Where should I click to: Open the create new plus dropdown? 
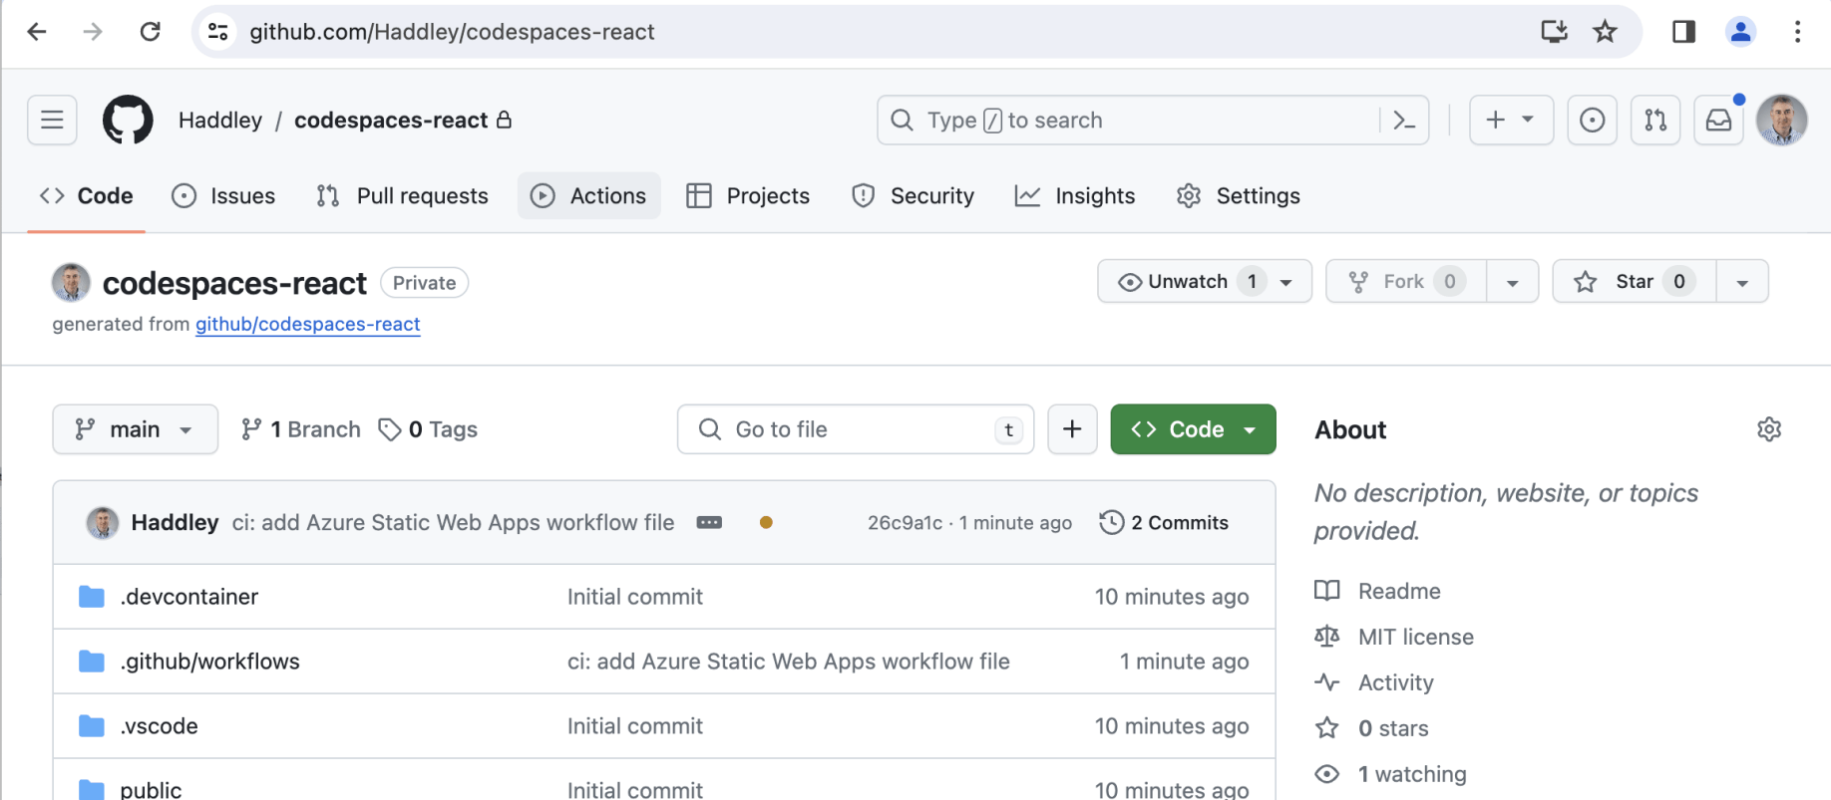(x=1510, y=121)
